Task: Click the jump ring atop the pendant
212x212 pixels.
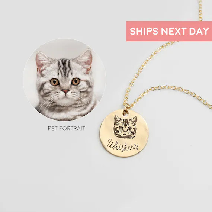Action: point(126,109)
